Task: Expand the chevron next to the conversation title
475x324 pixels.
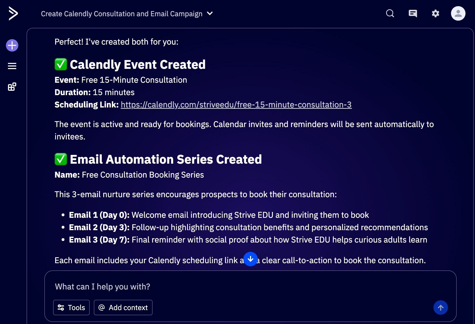Action: [210, 13]
